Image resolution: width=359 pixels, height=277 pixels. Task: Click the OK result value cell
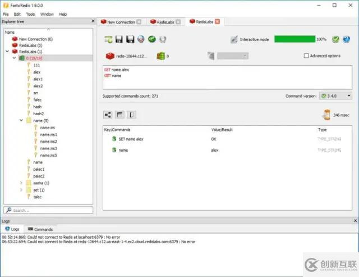(x=214, y=139)
